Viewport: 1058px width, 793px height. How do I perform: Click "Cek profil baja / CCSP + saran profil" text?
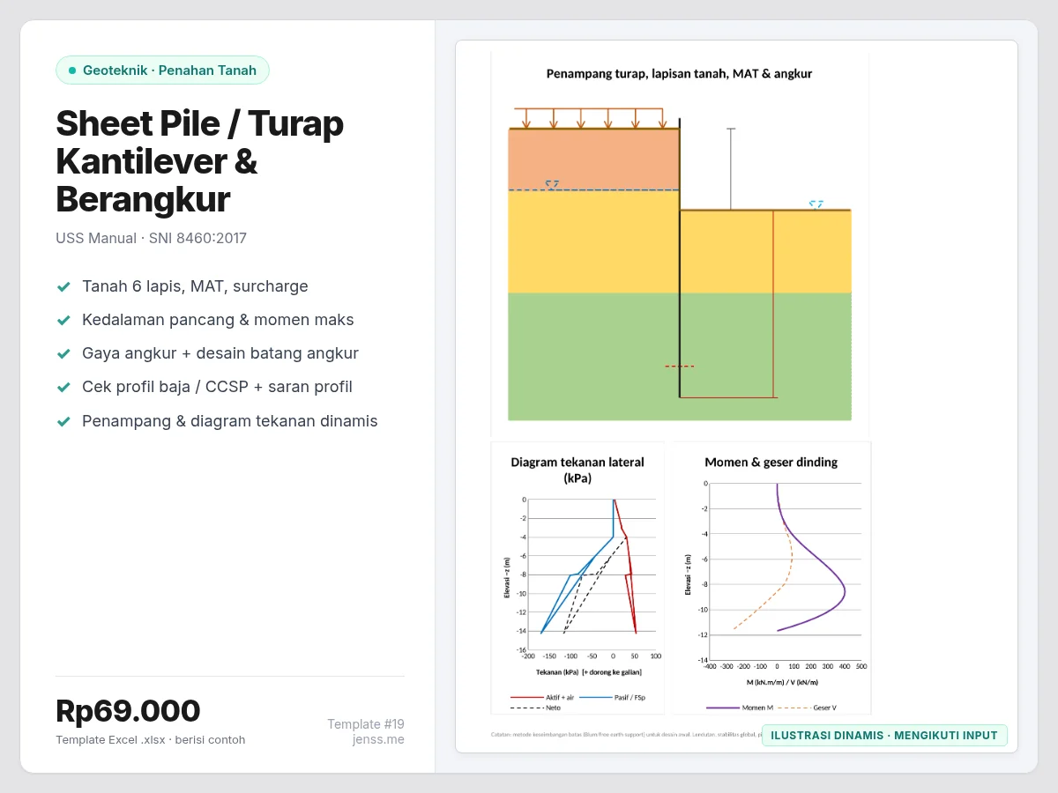(217, 387)
